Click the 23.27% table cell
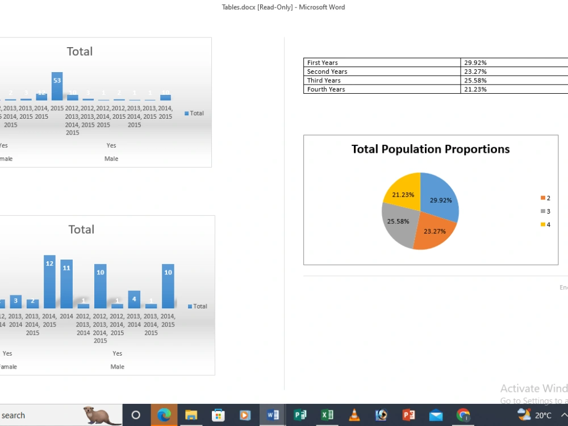568x426 pixels. 515,72
